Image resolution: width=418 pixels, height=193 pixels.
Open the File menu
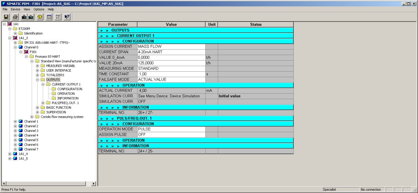pyautogui.click(x=5, y=9)
